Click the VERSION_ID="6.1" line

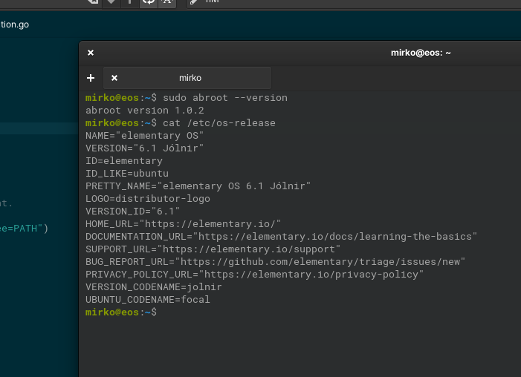[x=132, y=212]
